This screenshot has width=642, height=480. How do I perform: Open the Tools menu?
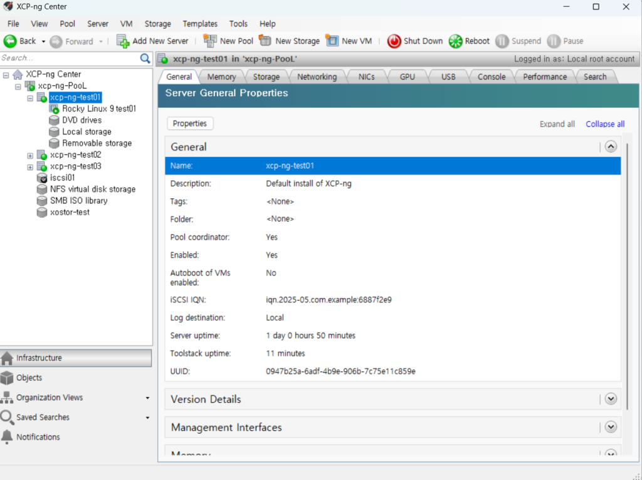pyautogui.click(x=238, y=24)
